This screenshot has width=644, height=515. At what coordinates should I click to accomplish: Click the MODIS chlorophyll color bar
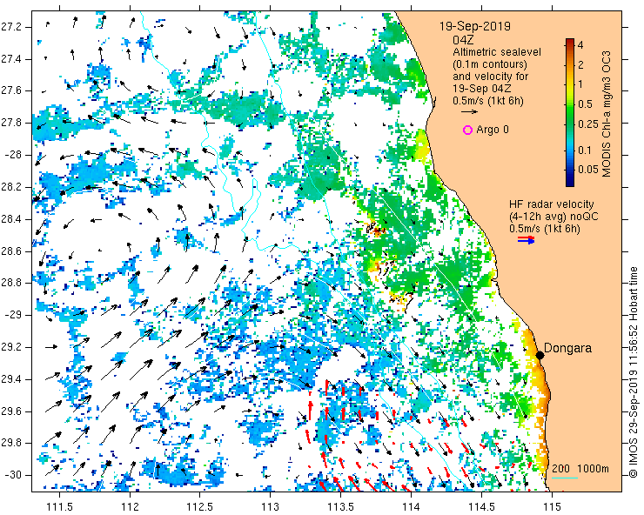pos(570,112)
